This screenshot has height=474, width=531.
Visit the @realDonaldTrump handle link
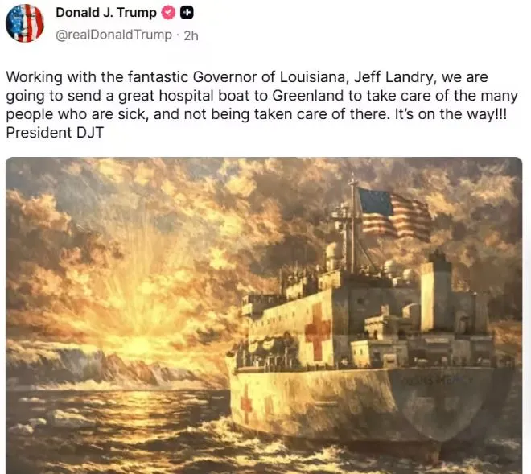coord(113,35)
